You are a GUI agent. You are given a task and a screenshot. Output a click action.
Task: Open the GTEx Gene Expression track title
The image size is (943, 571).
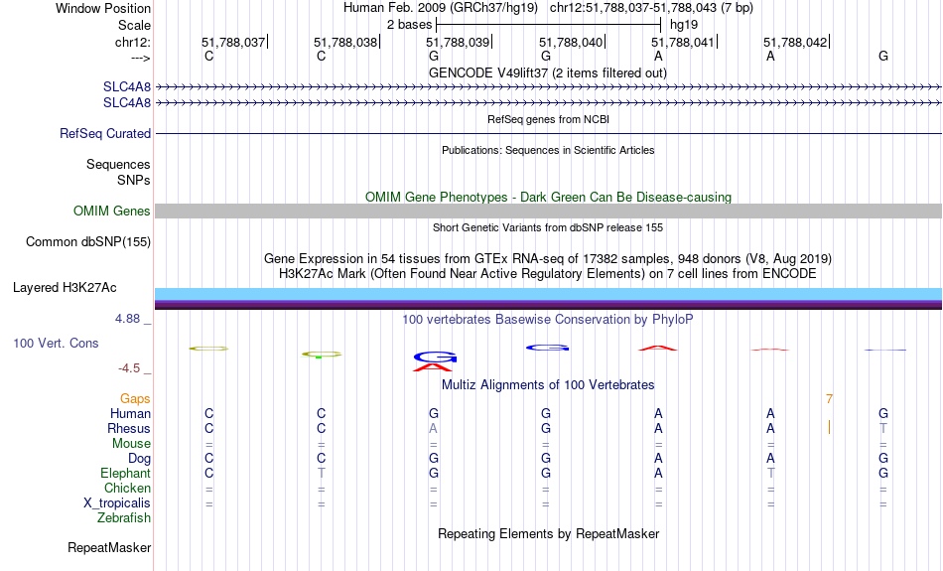tap(548, 259)
